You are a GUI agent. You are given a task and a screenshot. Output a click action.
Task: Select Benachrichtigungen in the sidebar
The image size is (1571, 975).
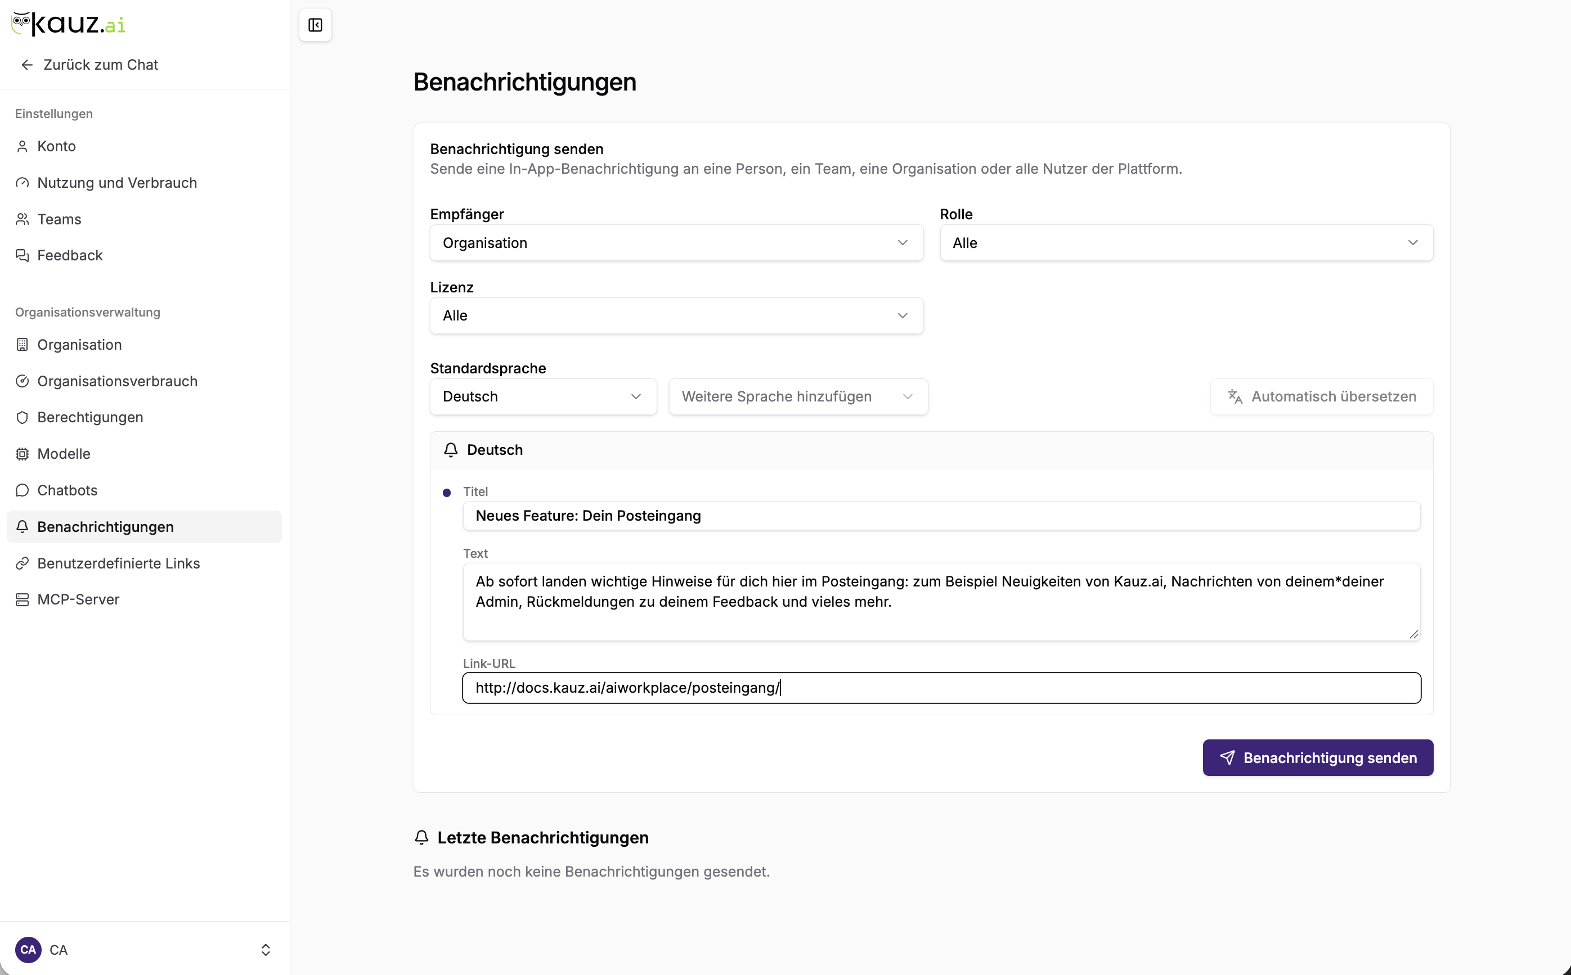144,527
